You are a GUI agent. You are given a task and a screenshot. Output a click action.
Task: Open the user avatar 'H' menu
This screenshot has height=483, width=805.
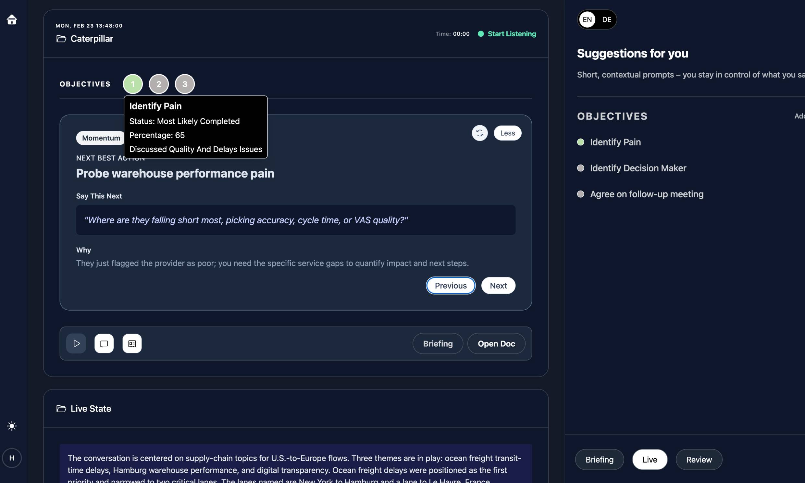[12, 458]
